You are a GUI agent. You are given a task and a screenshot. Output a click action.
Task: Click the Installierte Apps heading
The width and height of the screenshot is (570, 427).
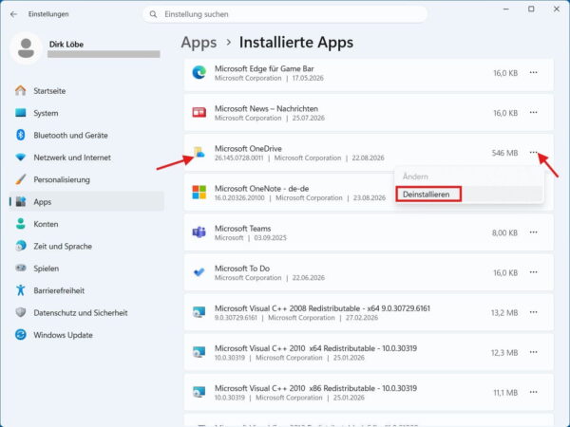(x=296, y=42)
